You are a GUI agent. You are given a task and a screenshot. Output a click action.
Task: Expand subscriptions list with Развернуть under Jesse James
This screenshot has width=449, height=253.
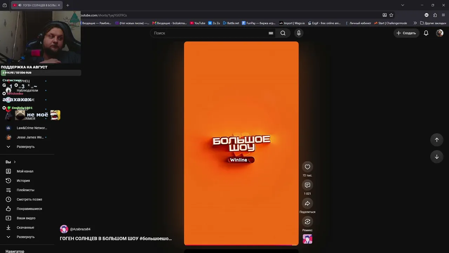coord(26,147)
